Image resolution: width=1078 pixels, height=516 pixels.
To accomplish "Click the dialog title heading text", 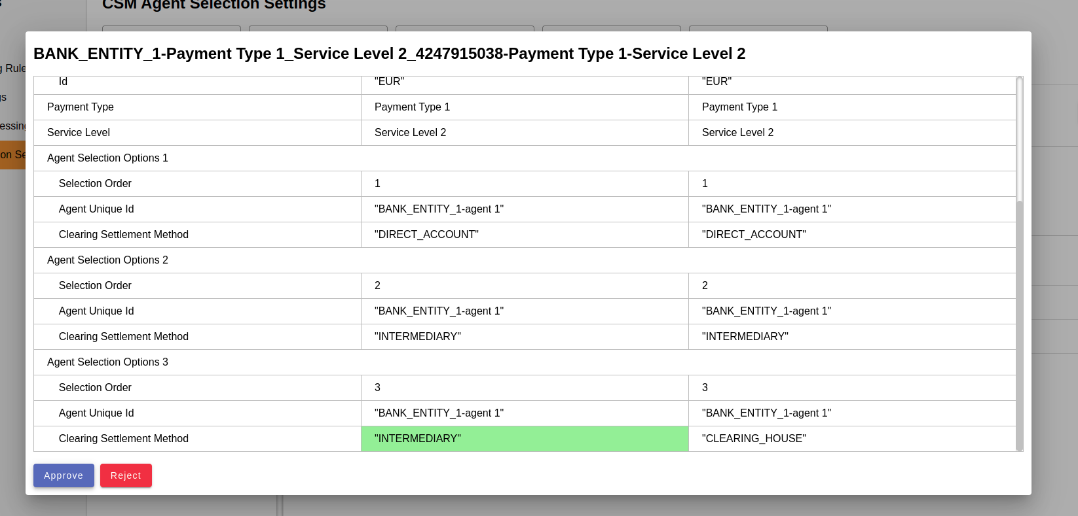I will coord(389,54).
